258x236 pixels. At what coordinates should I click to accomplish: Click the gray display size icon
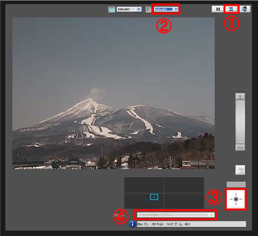pos(148,10)
